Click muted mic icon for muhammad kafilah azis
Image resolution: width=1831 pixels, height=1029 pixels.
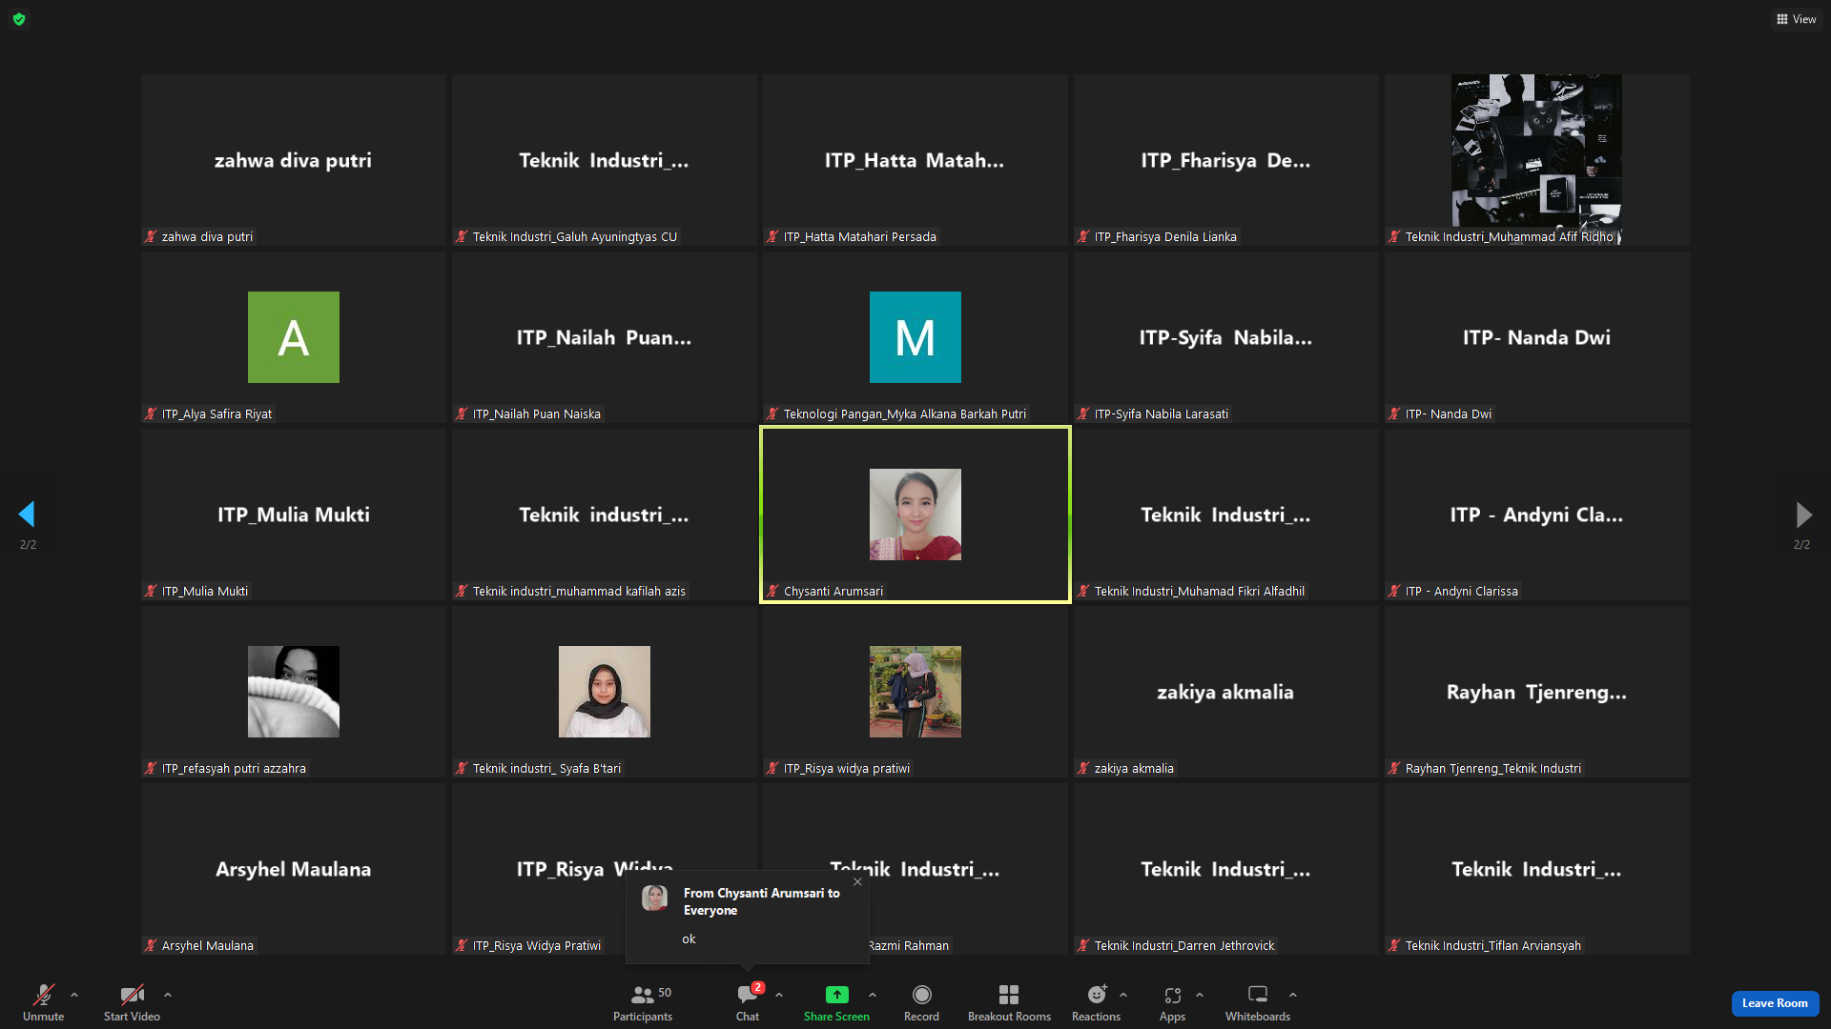coord(462,591)
